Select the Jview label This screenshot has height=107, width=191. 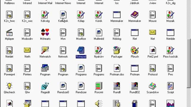(x=153, y=3)
